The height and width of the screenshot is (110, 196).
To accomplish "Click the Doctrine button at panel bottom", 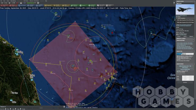I will pos(185,82).
